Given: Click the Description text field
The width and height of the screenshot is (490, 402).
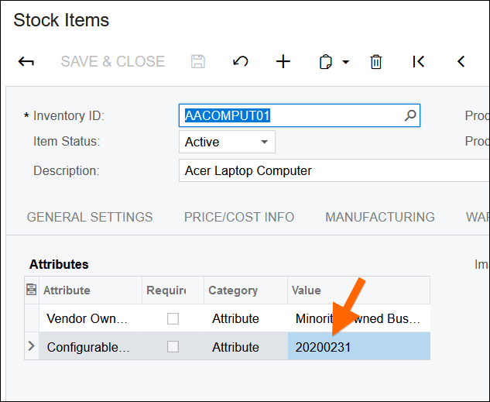Looking at the screenshot, I should click(333, 170).
